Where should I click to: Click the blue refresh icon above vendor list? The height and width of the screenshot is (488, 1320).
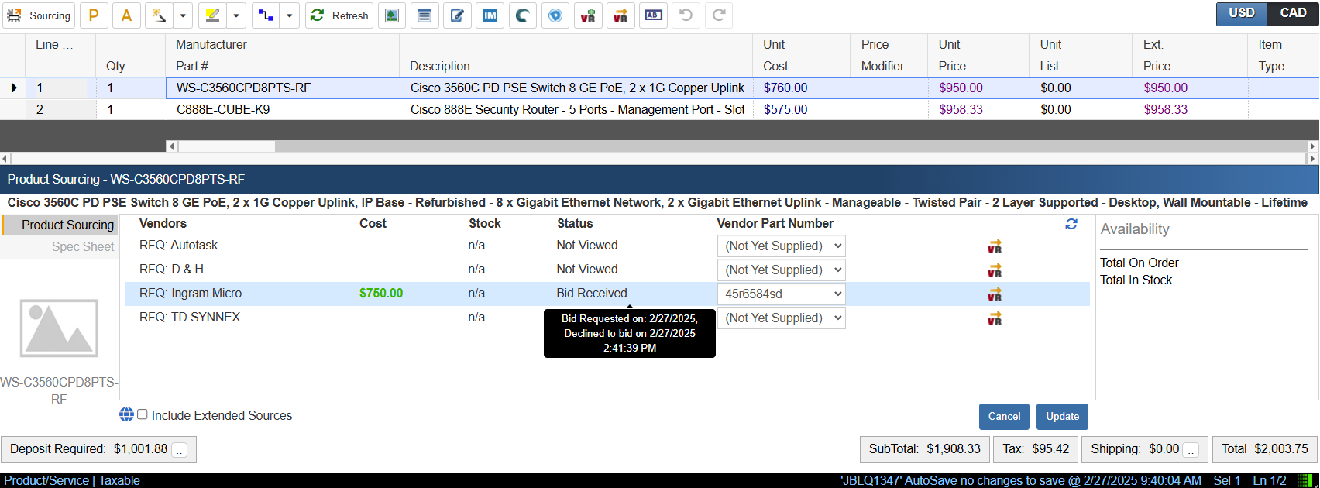click(x=1071, y=224)
